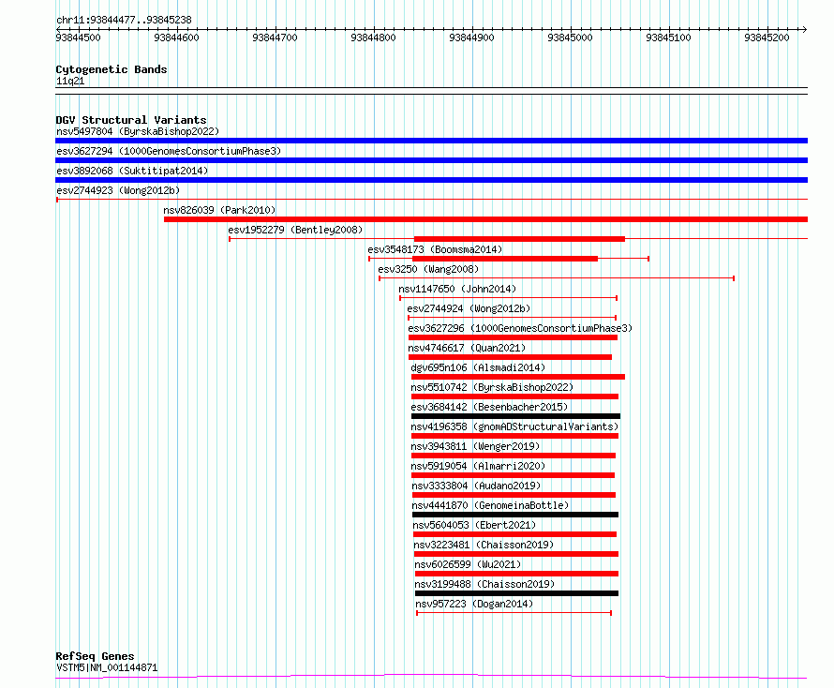Click the thin red line of nsv1147650
The width and height of the screenshot is (834, 688).
(509, 298)
